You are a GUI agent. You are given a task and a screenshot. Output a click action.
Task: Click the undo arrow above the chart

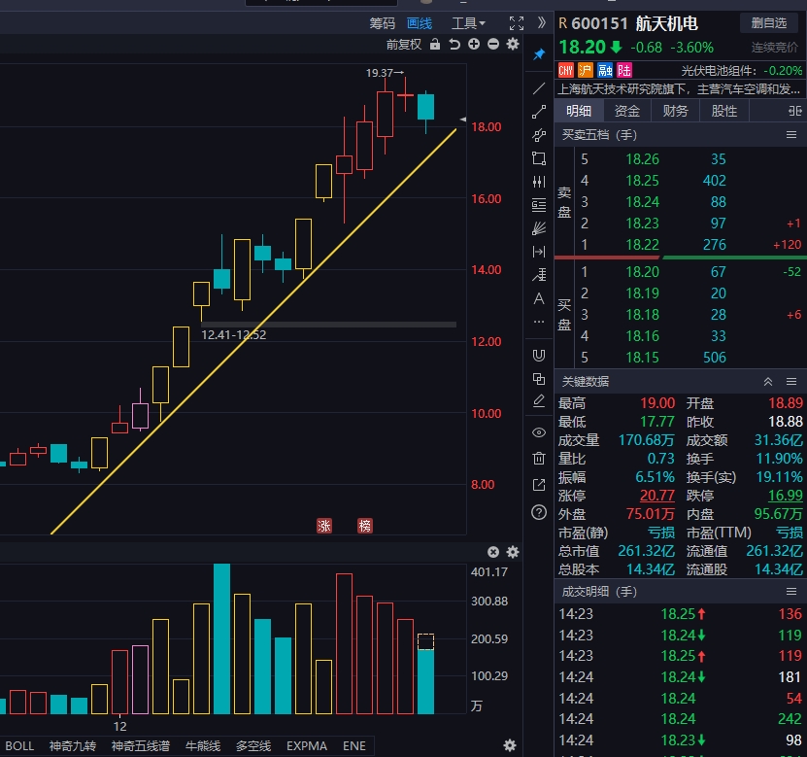coord(454,45)
